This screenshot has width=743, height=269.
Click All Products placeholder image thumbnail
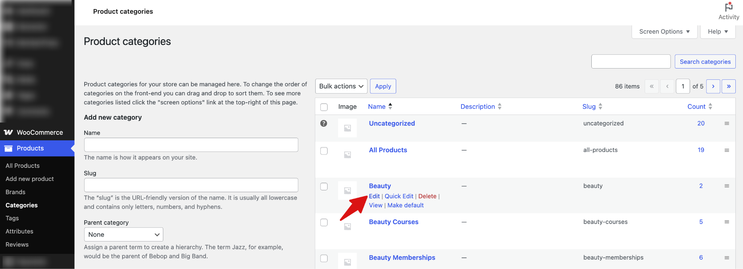(347, 155)
